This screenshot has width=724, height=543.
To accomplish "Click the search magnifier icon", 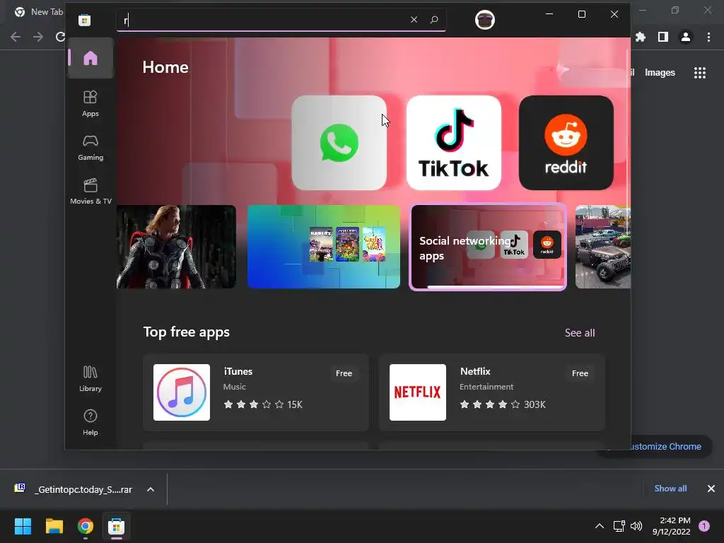I will coord(434,19).
